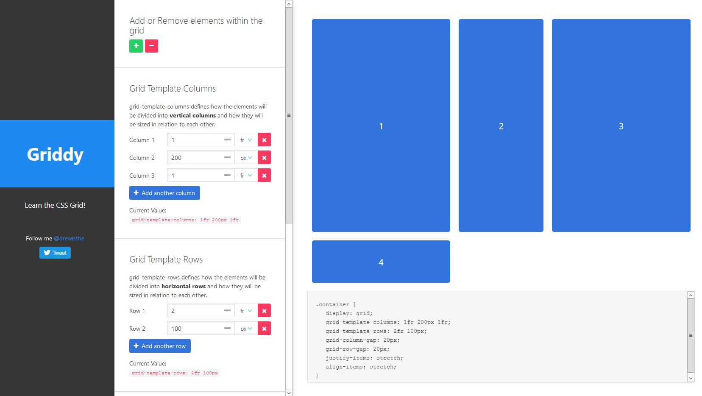Viewport: 702px width, 396px height.
Task: Click the Tweet button
Action: 55,253
